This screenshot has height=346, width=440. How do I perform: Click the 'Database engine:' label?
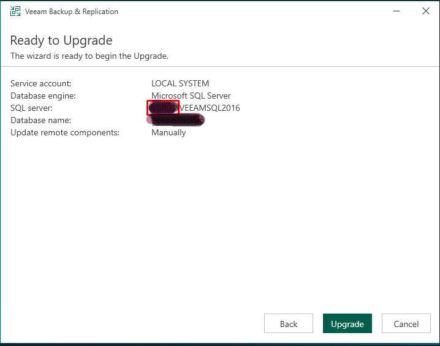[43, 96]
